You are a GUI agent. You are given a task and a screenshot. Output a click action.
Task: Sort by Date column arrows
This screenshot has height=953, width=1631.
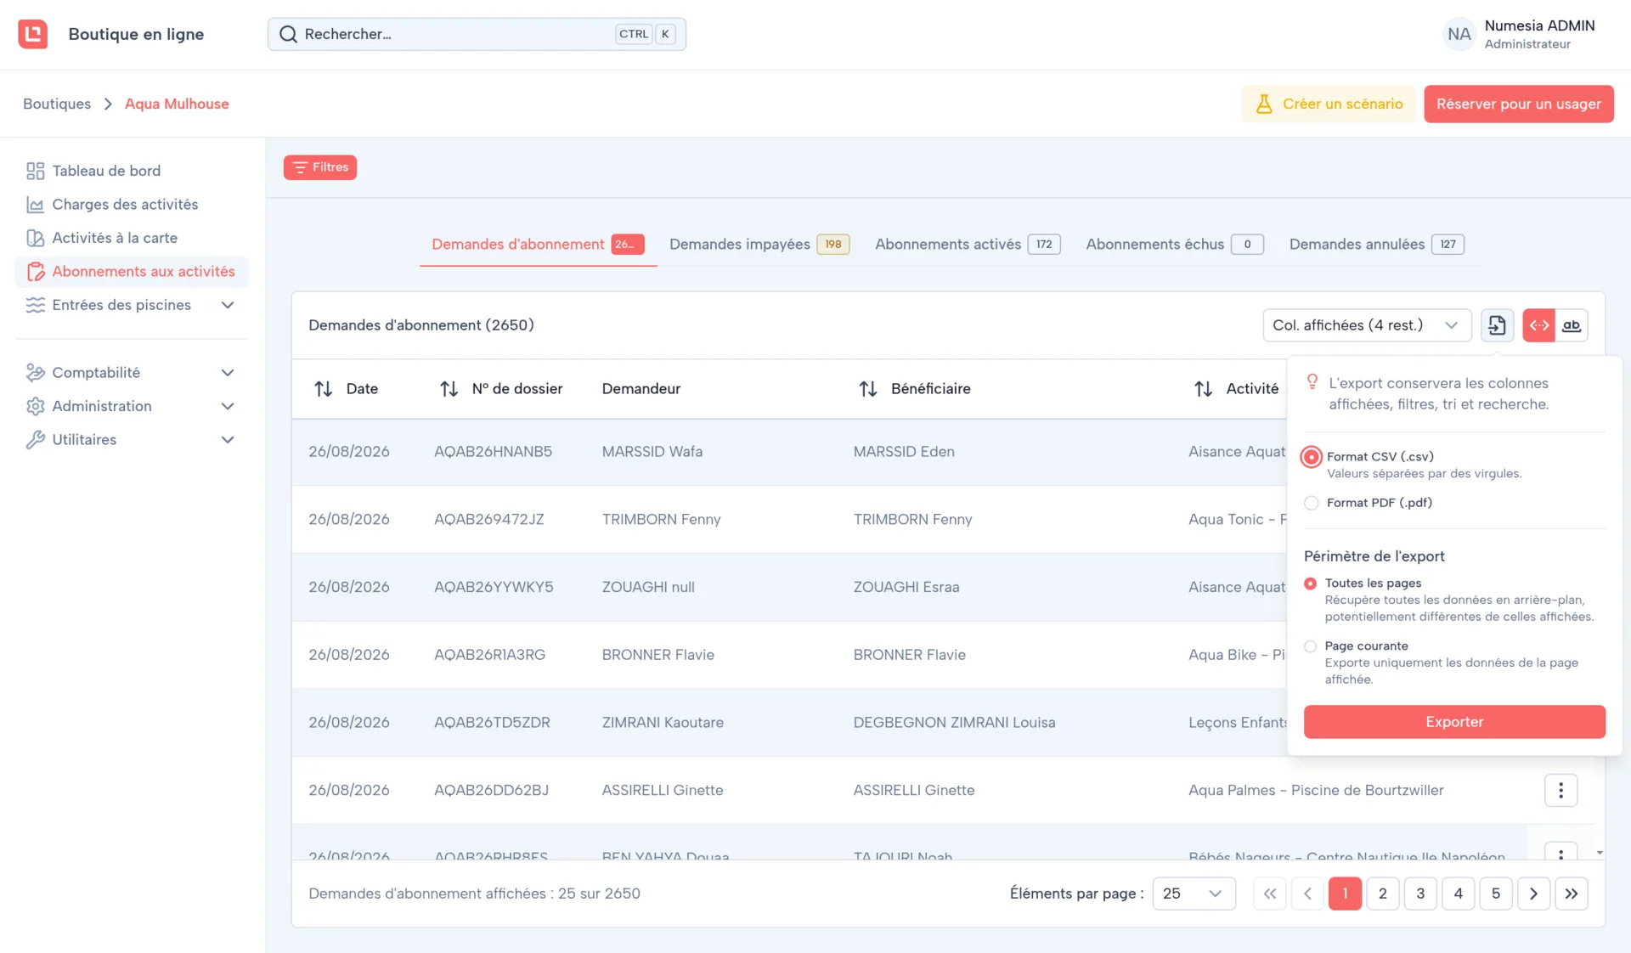(x=323, y=389)
